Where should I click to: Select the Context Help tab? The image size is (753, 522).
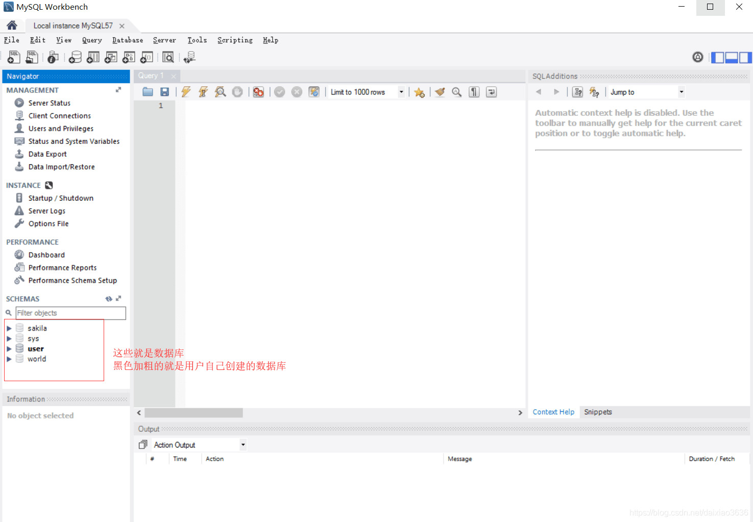point(553,412)
